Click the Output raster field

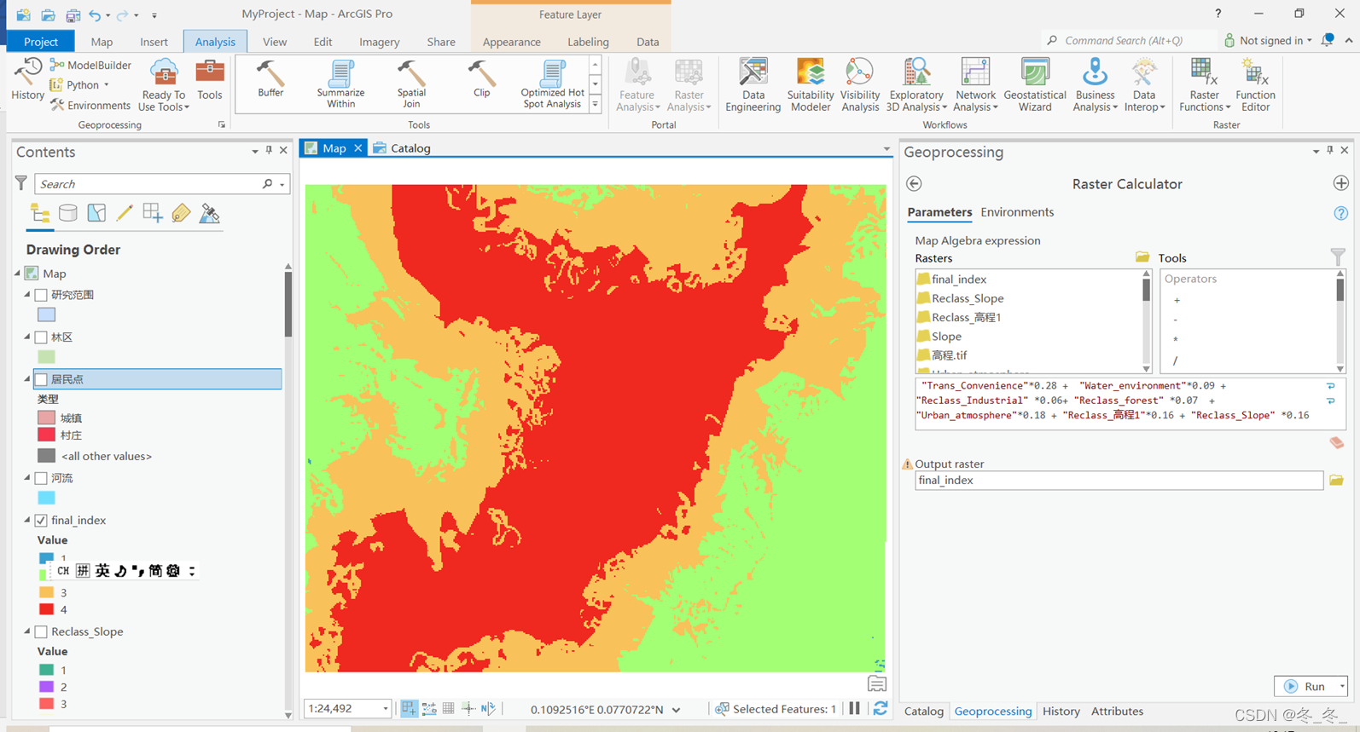coord(1119,481)
